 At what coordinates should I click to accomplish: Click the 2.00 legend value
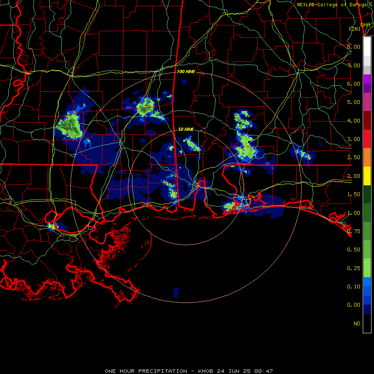[x=354, y=176]
